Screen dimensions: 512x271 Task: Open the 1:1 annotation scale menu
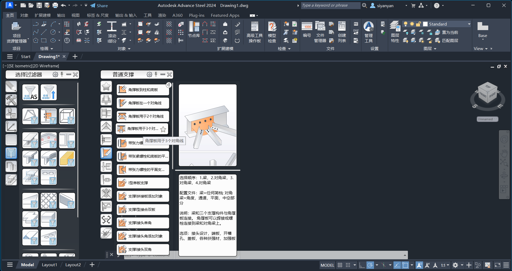[x=445, y=265]
